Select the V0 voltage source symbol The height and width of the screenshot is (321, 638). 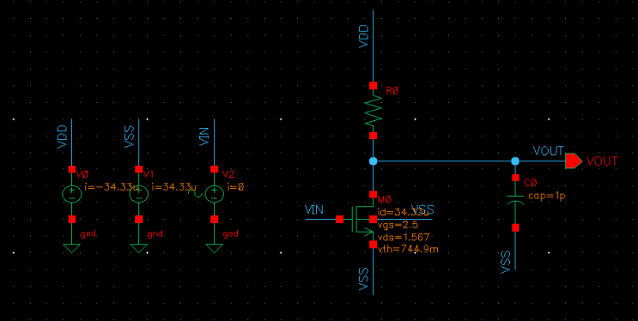pos(71,194)
